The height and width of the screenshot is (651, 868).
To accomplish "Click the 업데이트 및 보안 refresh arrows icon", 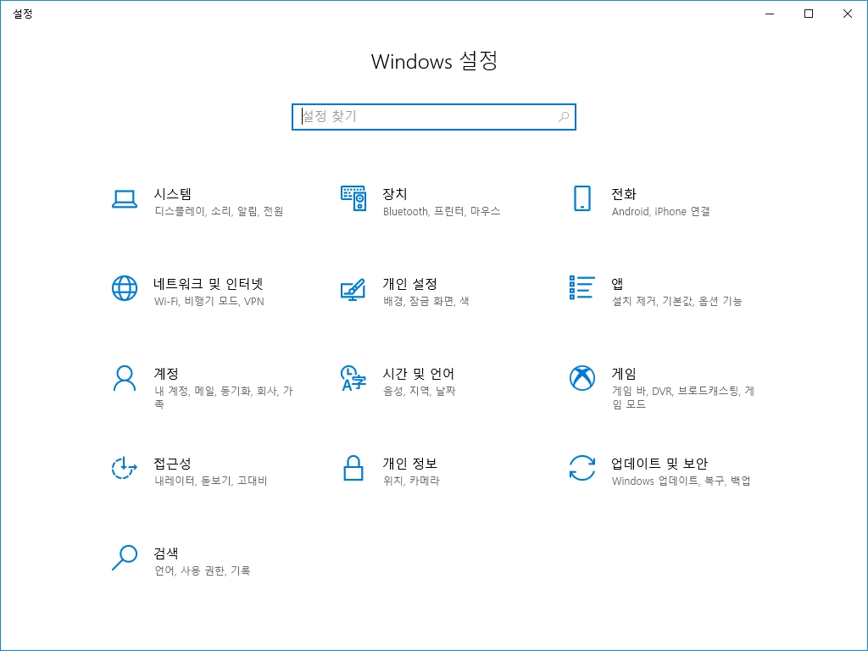I will pos(581,468).
